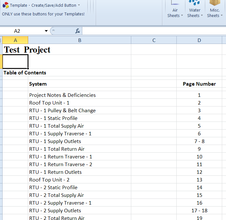
Task: Click the Insert Function fx icon
Action: 77,31
